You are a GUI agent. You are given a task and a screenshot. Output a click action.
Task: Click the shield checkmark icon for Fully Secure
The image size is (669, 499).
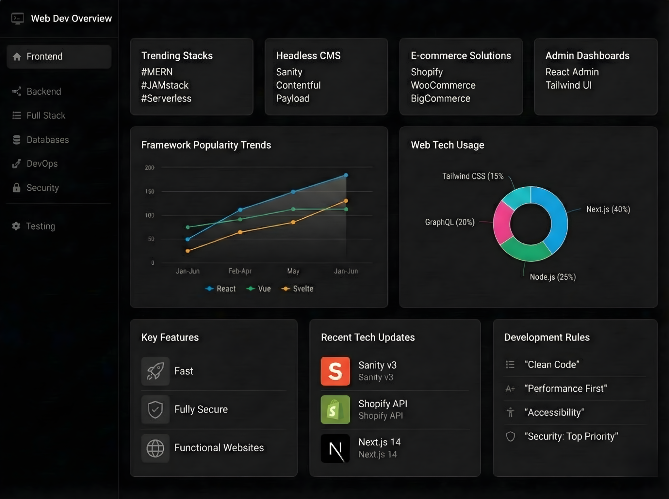click(155, 410)
